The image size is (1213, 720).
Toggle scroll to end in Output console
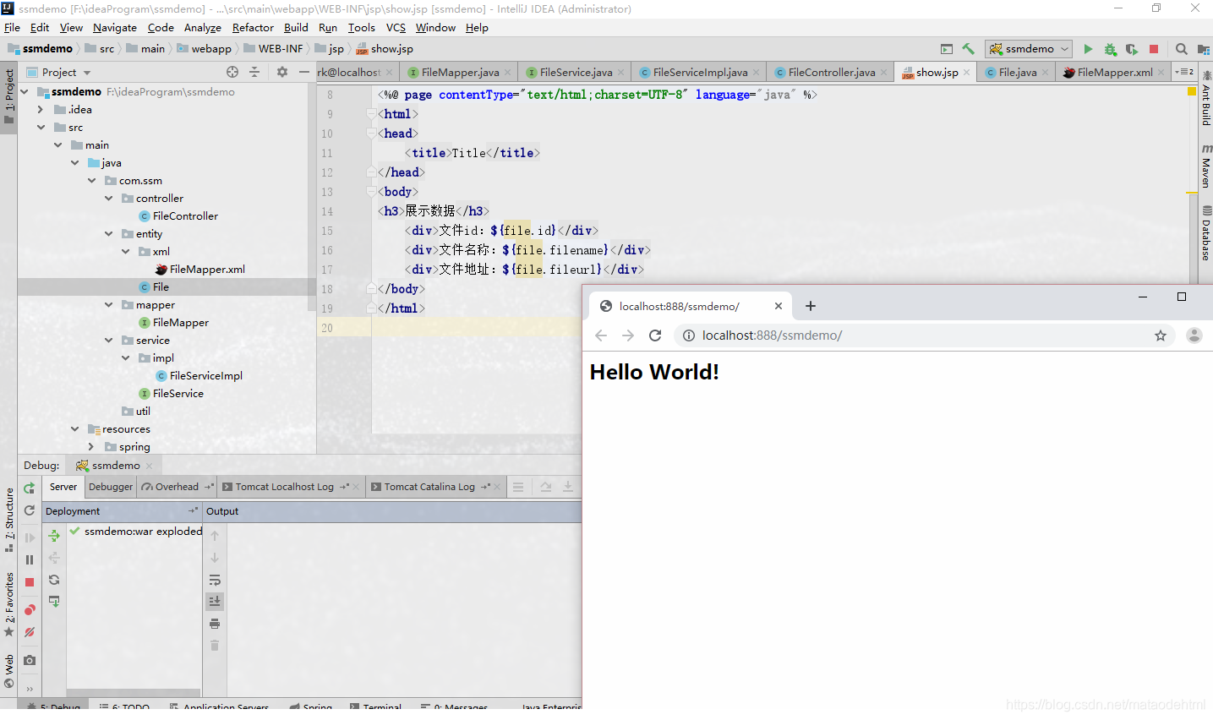pos(215,602)
